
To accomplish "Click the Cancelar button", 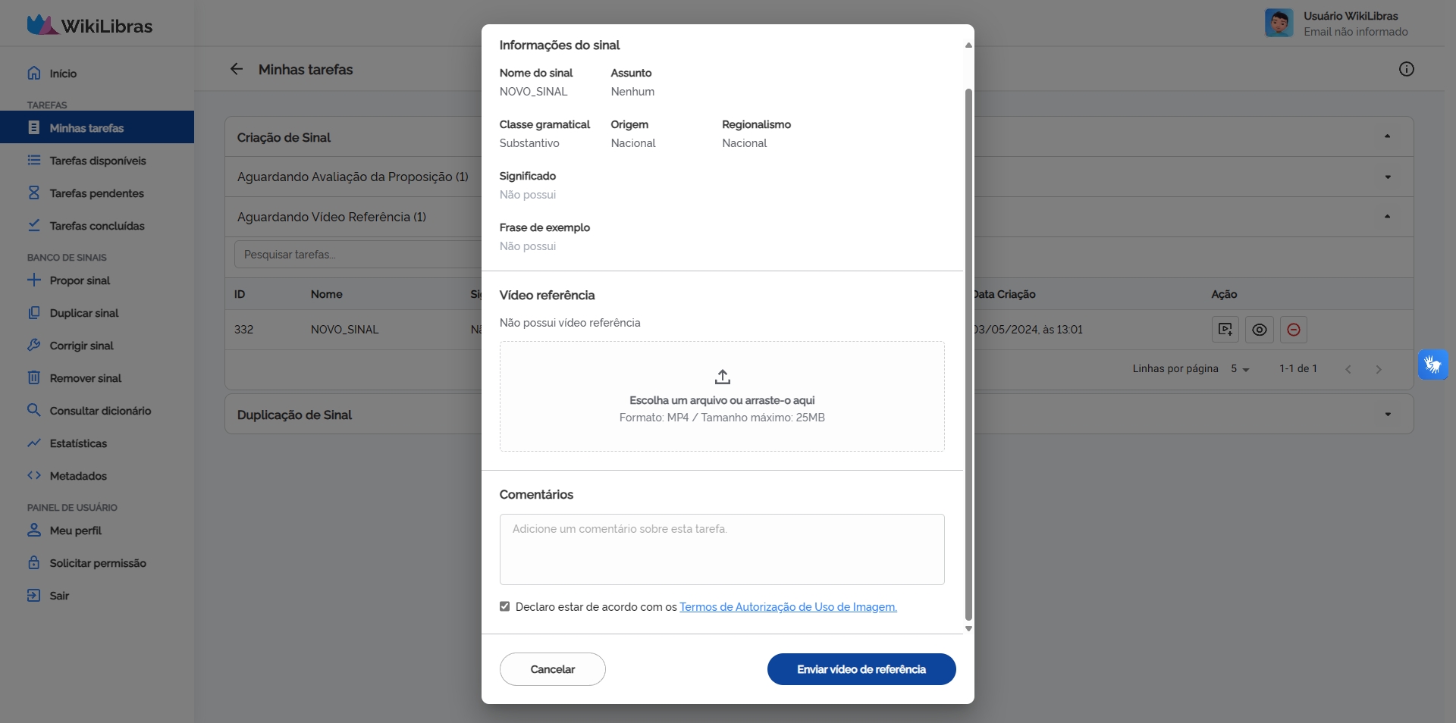I will pyautogui.click(x=552, y=669).
